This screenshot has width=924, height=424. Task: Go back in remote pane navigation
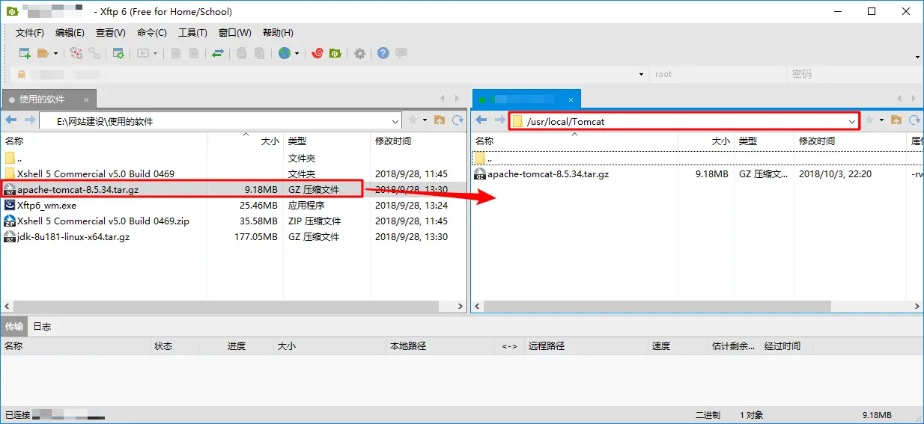click(481, 120)
